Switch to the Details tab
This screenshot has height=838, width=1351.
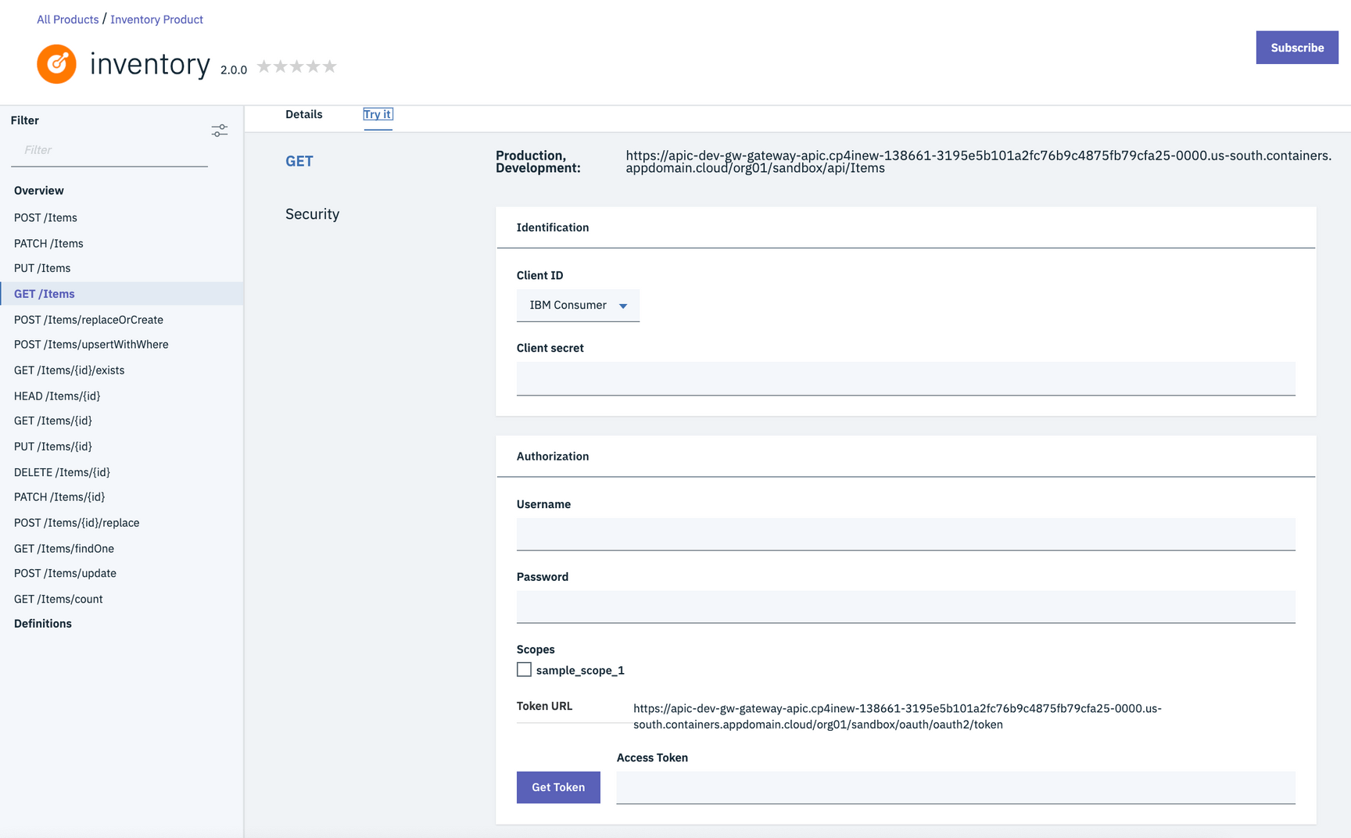coord(303,114)
